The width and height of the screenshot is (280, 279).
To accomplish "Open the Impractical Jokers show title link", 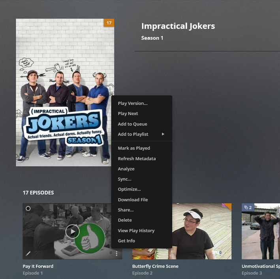I will [178, 26].
